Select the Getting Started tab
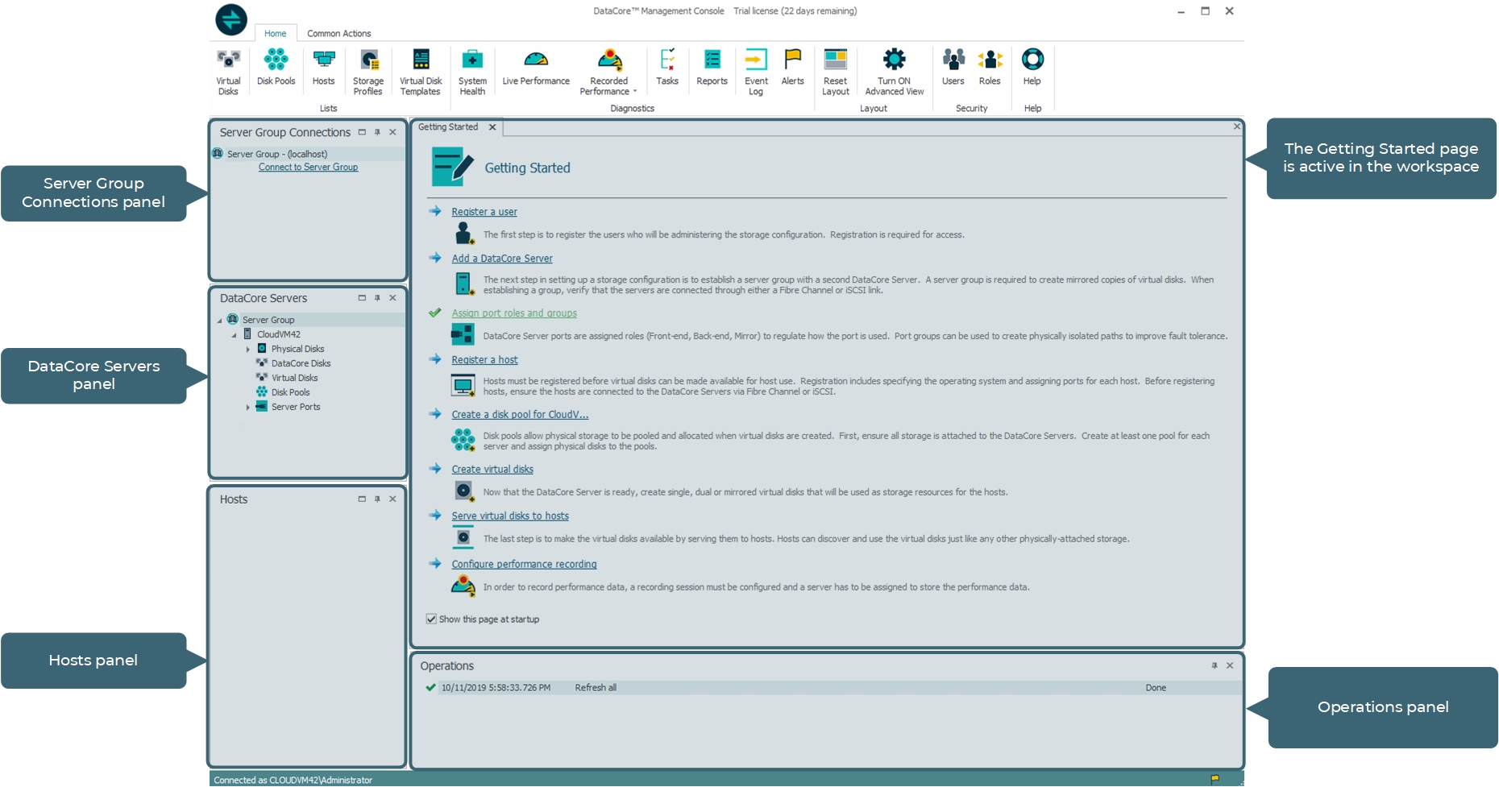The width and height of the screenshot is (1499, 787). [x=450, y=126]
